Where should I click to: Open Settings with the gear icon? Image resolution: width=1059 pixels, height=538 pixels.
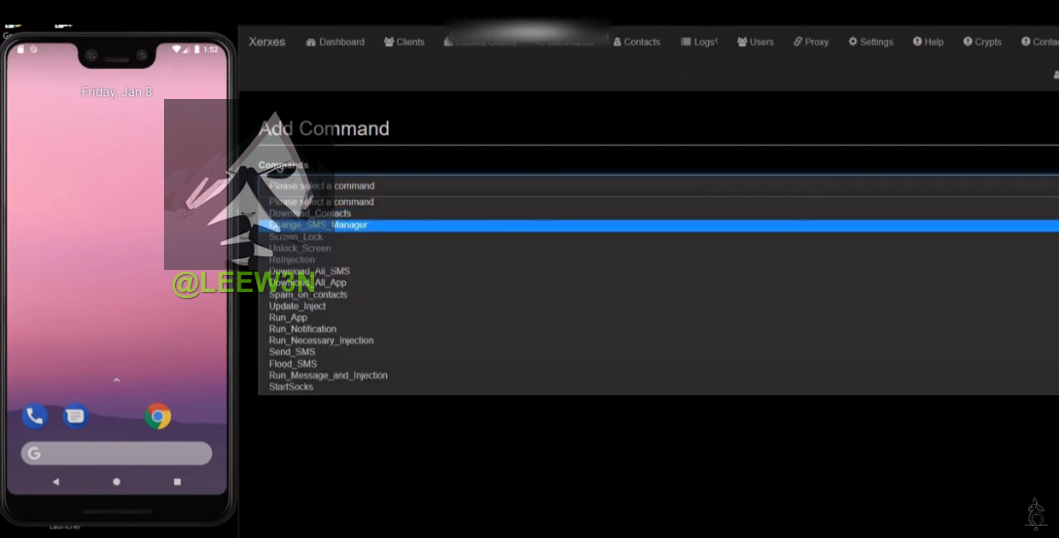(870, 42)
